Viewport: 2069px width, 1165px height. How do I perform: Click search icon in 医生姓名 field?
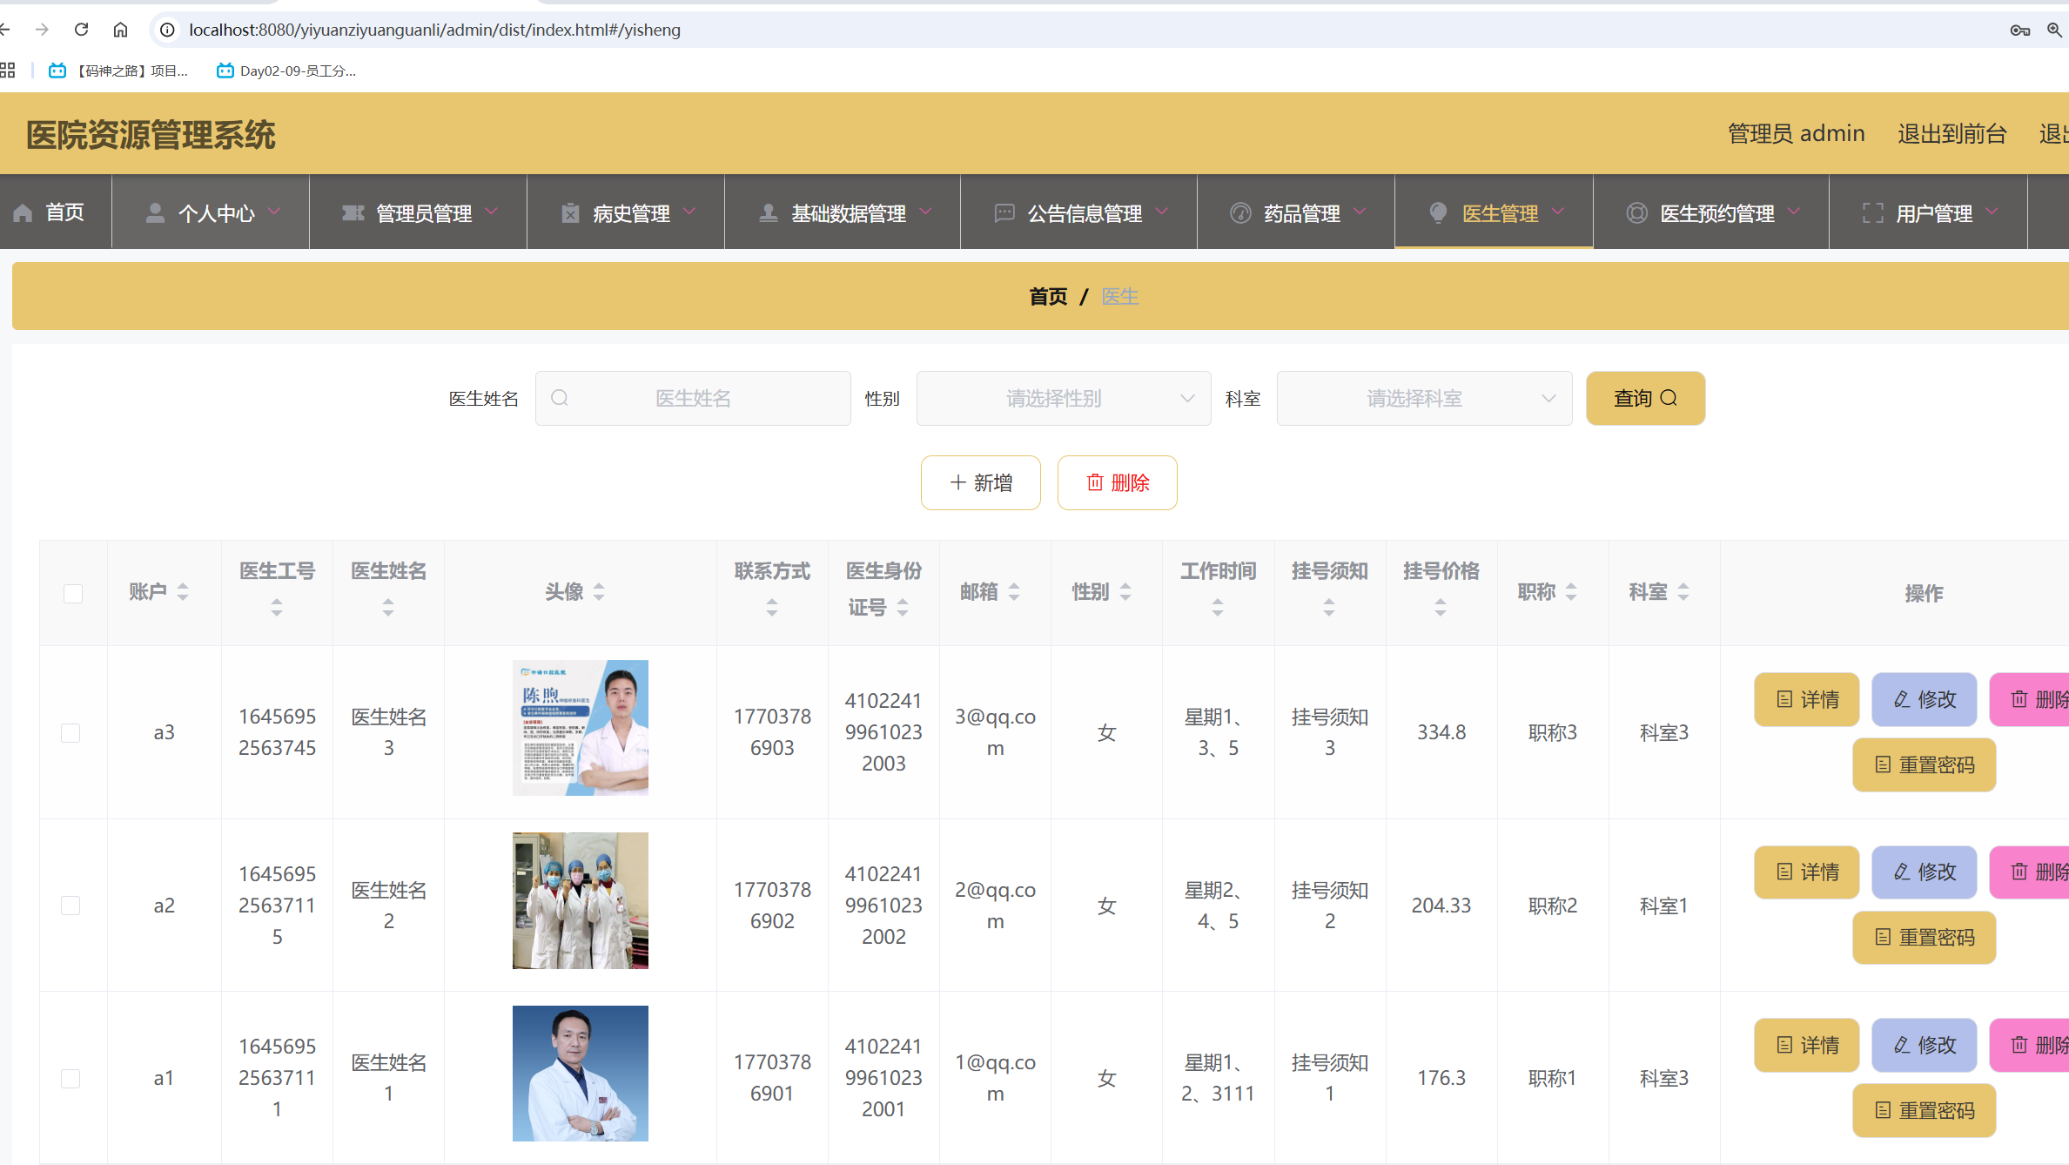pos(560,398)
